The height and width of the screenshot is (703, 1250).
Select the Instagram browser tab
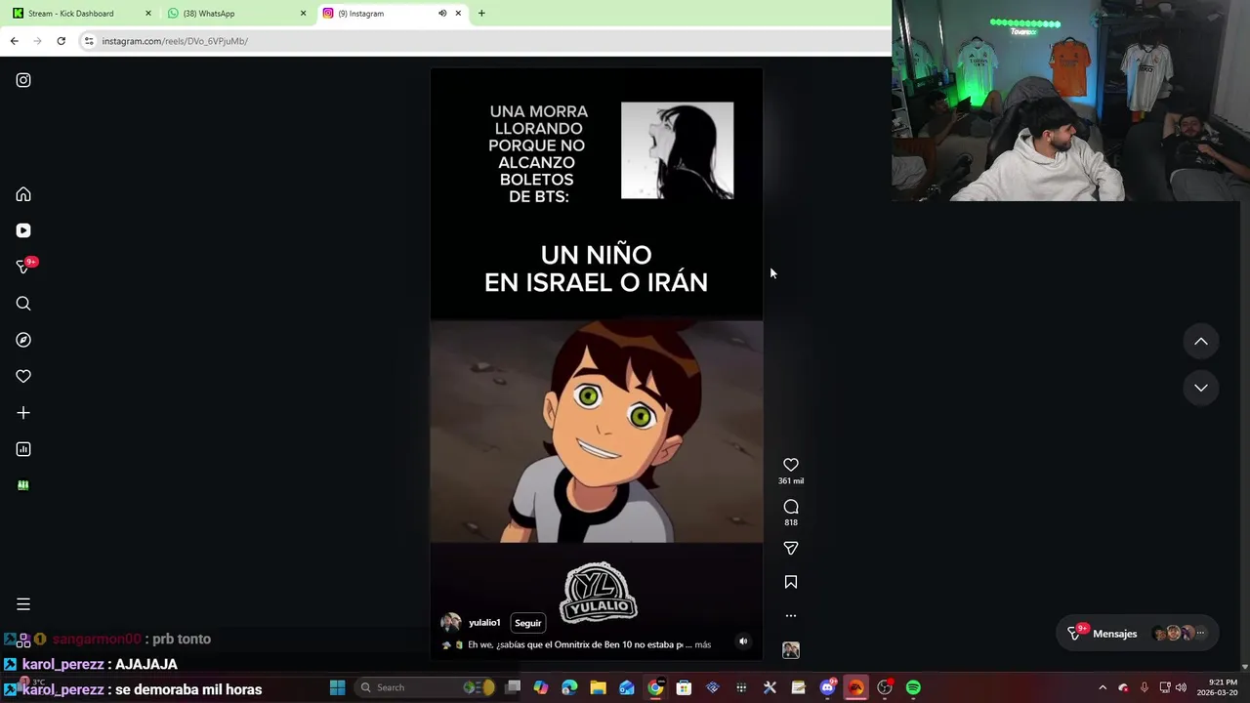point(391,14)
